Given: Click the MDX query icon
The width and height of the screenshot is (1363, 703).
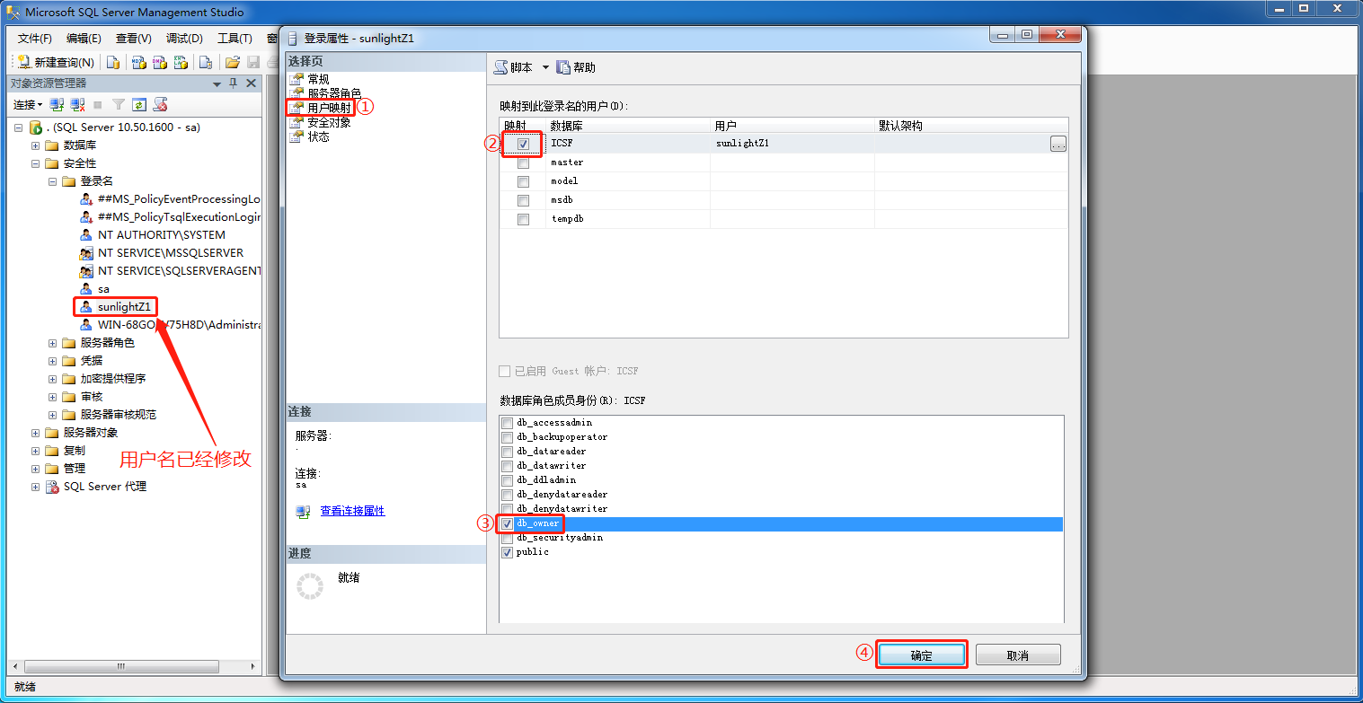Looking at the screenshot, I should (138, 63).
